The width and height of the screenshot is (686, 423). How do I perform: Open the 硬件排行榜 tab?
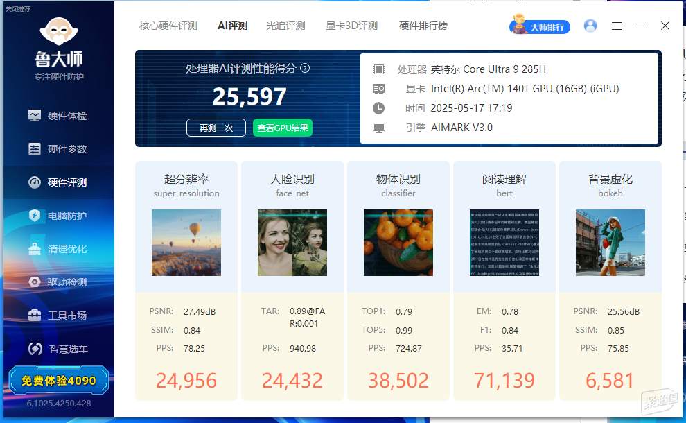(423, 26)
